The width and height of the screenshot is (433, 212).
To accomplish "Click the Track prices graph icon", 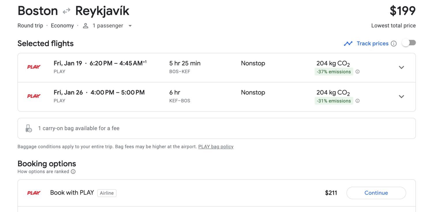I will tap(348, 44).
